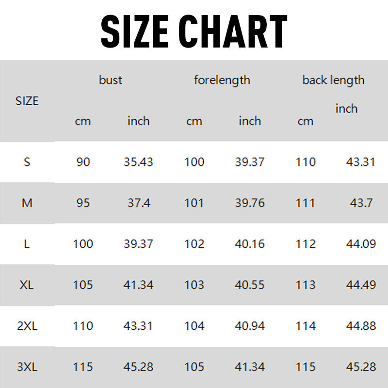Click the bust column header
Image resolution: width=388 pixels, height=388 pixels.
tap(111, 80)
